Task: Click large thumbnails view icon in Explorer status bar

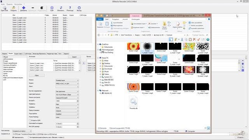Action: tap(209, 128)
